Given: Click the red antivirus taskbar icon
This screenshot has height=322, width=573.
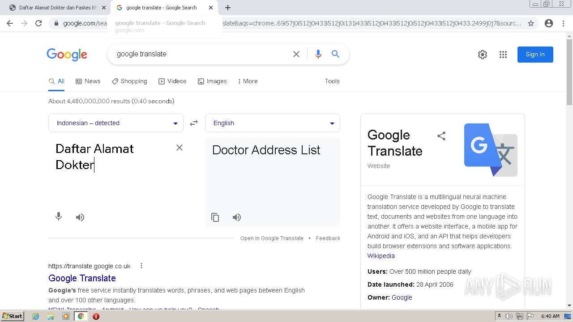Looking at the screenshot, I should pyautogui.click(x=96, y=316).
